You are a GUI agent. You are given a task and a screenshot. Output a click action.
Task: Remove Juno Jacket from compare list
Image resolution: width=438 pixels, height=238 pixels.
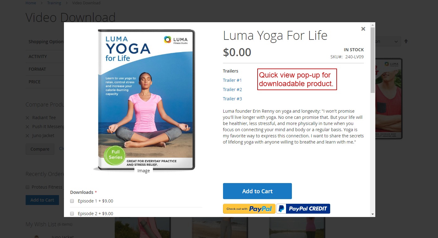click(27, 136)
